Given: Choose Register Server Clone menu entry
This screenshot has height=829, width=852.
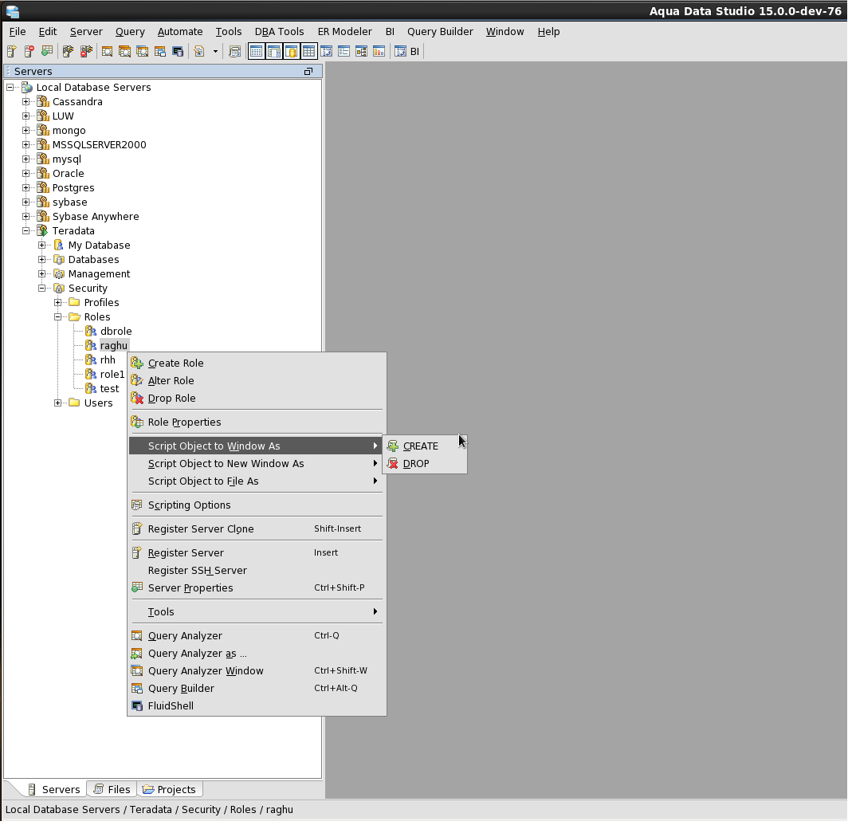Looking at the screenshot, I should click(257, 529).
